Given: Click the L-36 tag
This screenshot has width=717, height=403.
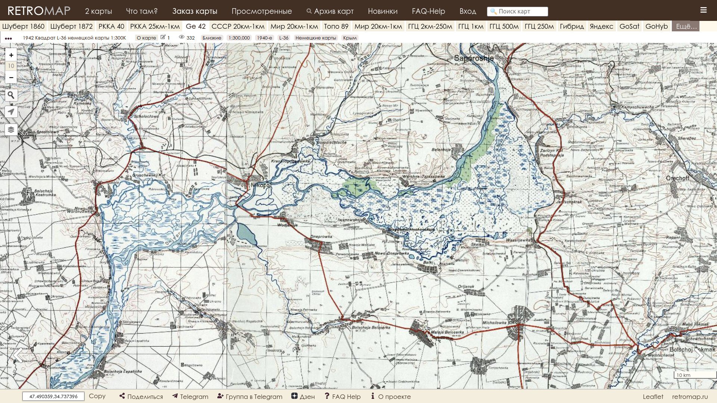Looking at the screenshot, I should coord(284,38).
